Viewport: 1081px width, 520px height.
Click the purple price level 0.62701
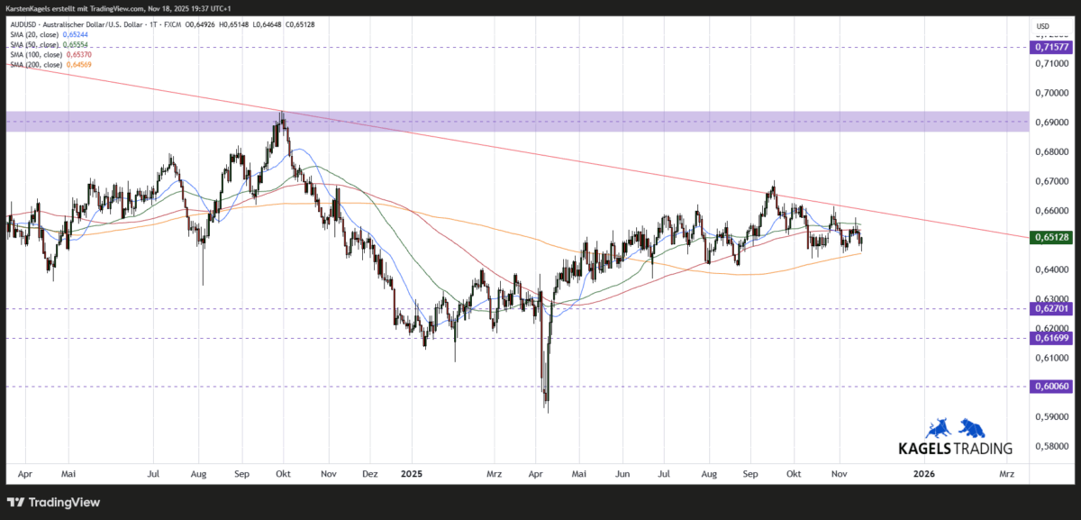coord(1050,309)
